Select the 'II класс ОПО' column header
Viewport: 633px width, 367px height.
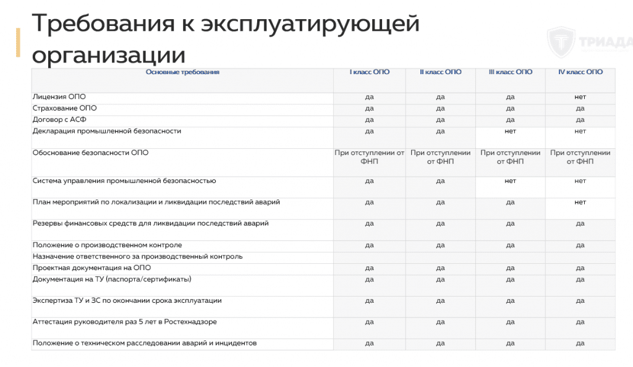440,72
